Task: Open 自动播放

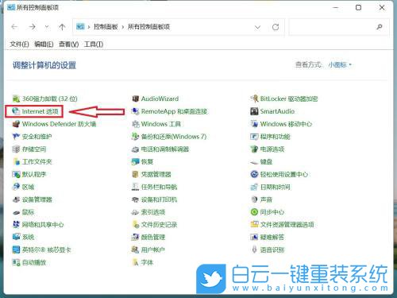Action: [29, 262]
